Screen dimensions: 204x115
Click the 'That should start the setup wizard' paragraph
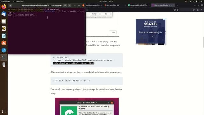86,91
